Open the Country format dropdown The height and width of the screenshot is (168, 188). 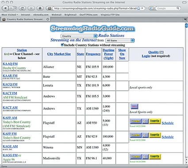(x=79, y=36)
